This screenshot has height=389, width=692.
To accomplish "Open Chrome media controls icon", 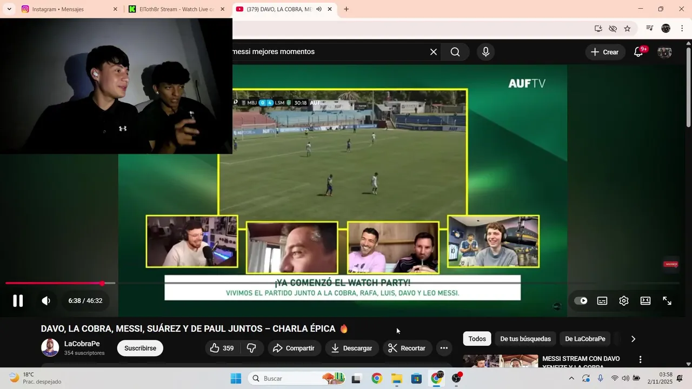I will [650, 29].
